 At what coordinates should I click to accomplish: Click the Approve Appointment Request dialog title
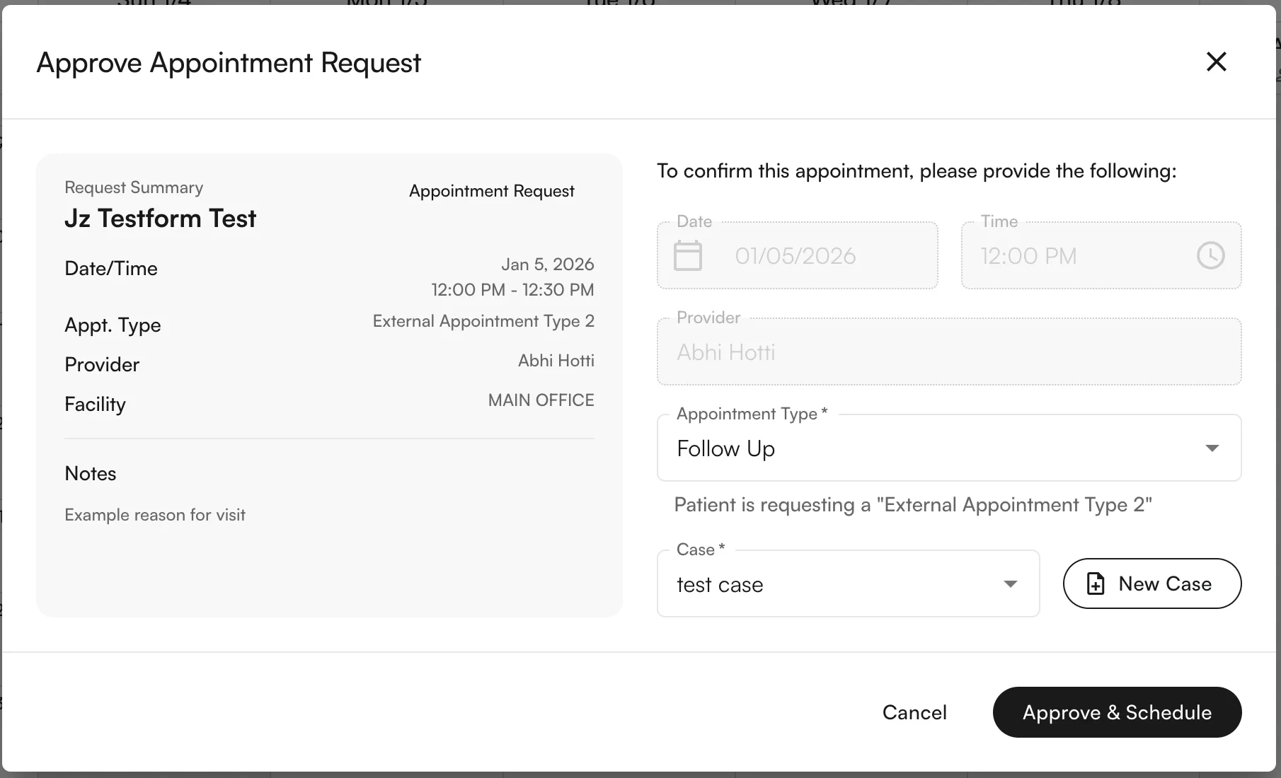coord(228,62)
